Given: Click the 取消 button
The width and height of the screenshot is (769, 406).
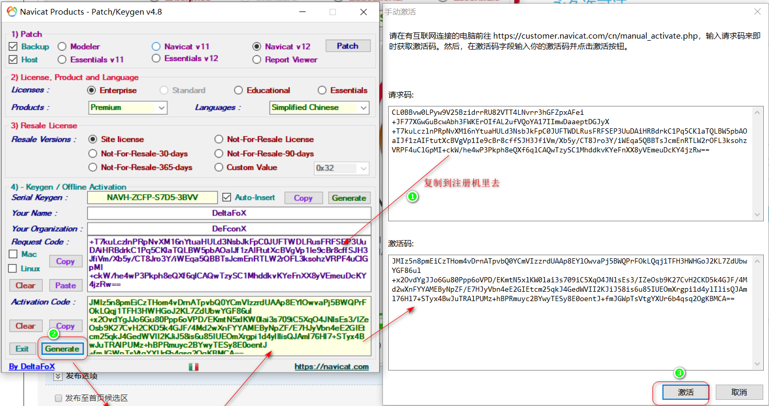Looking at the screenshot, I should [739, 392].
